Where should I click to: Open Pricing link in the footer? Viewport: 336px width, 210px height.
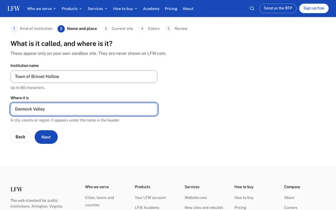click(240, 207)
